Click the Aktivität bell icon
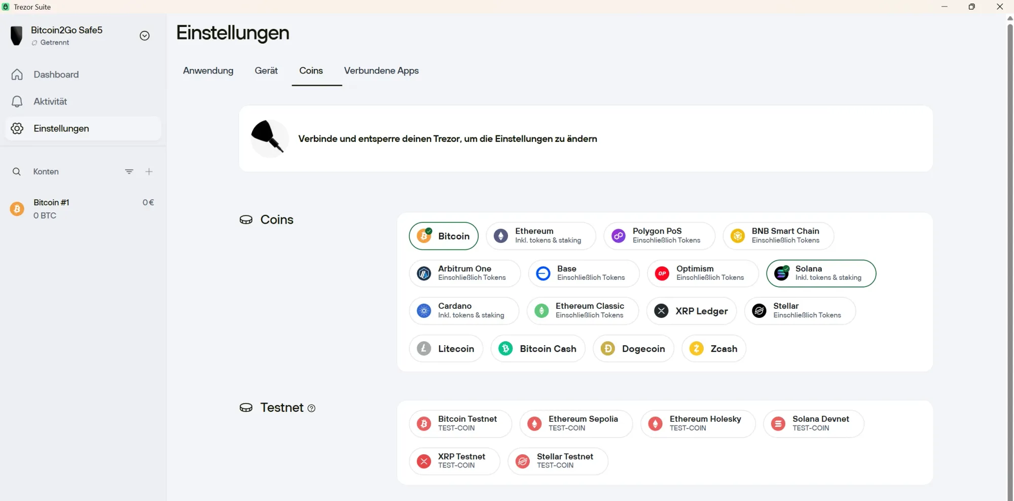1014x501 pixels. [x=17, y=101]
